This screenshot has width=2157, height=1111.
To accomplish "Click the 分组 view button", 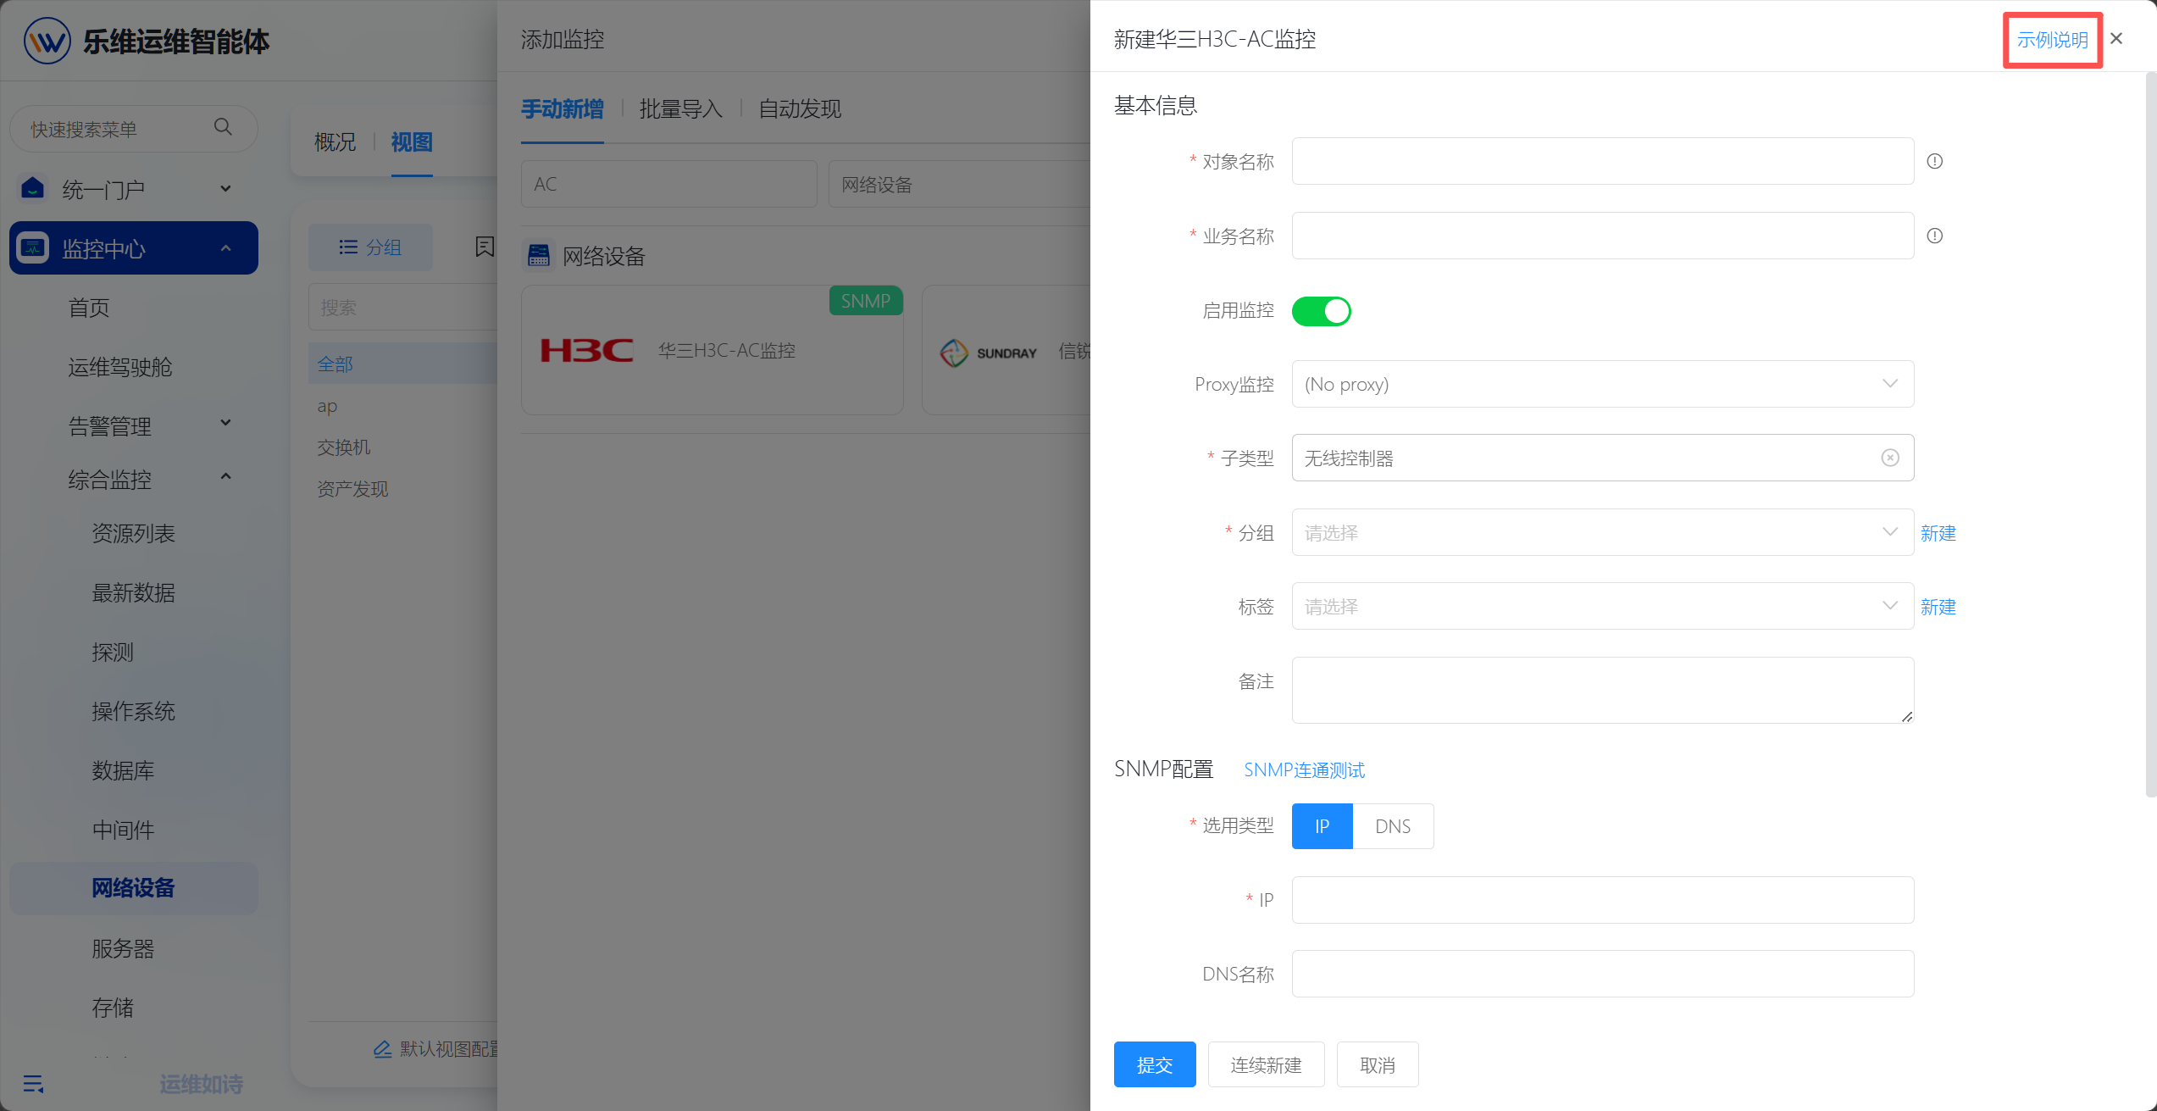I will pyautogui.click(x=370, y=247).
